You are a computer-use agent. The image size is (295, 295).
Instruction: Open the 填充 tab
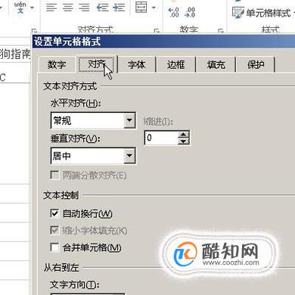coord(216,65)
